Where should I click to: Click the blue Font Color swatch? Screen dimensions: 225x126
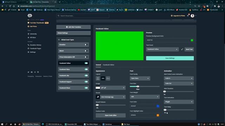(x=158, y=106)
